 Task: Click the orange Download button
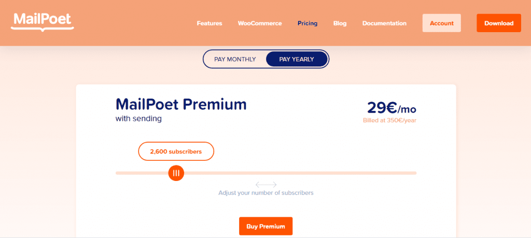coord(499,23)
